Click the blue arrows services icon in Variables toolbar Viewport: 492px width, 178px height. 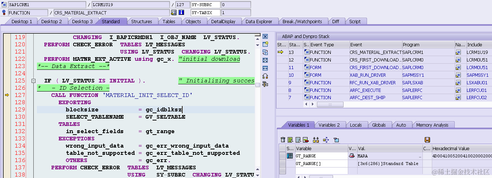[x=326, y=140]
